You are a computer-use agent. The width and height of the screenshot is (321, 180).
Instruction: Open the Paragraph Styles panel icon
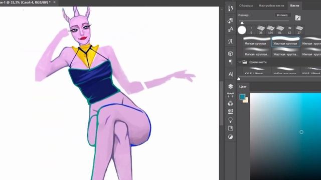pos(230,20)
